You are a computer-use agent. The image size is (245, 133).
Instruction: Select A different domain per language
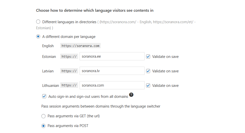pyautogui.click(x=38, y=36)
